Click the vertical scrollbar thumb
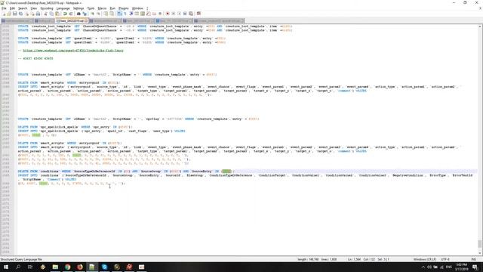The image size is (483, 272). click(x=480, y=244)
